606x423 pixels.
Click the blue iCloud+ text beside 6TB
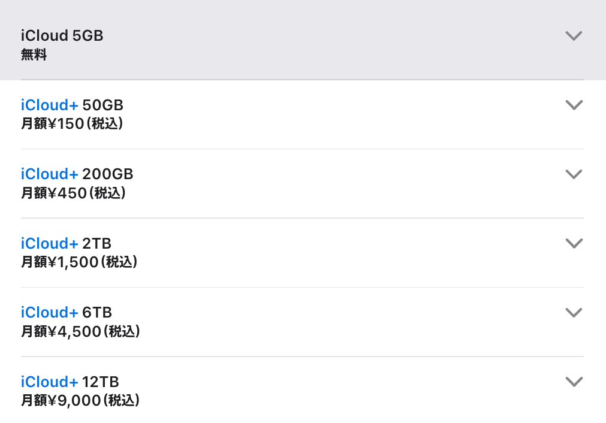49,313
